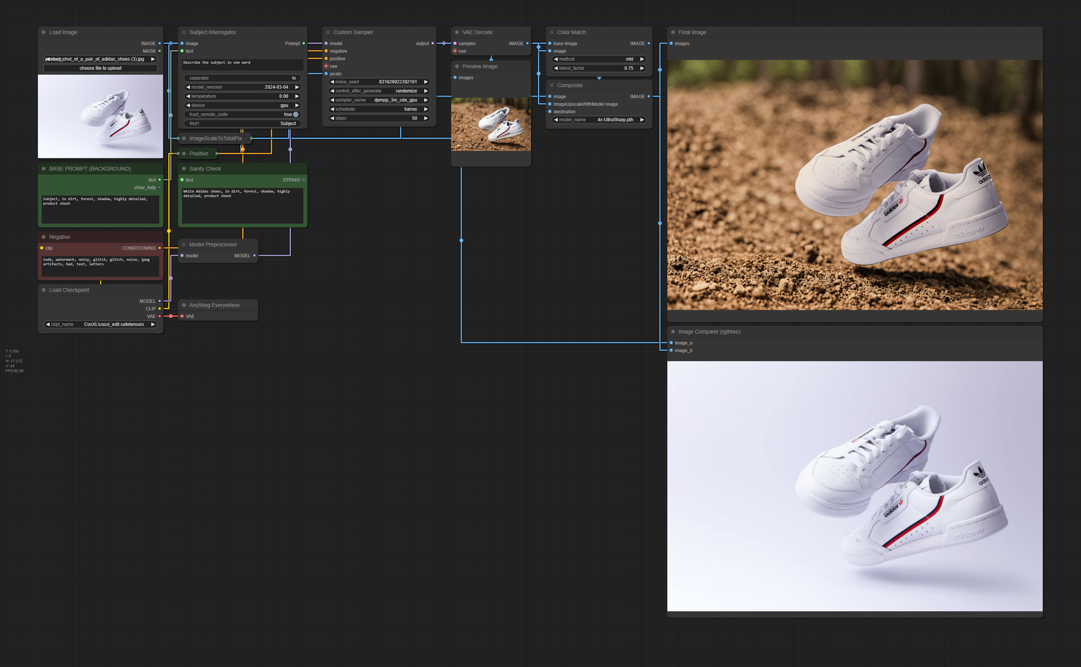Click choose file to upload button

click(x=100, y=68)
